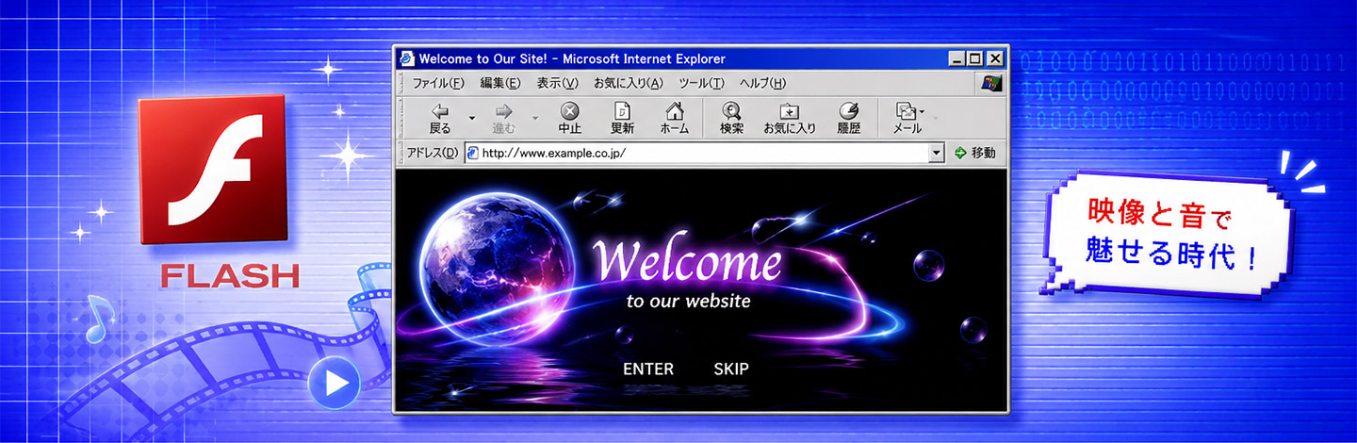Screen dimensions: 1357x443
Task: Minimize the Internet Explorer window
Action: tap(958, 58)
